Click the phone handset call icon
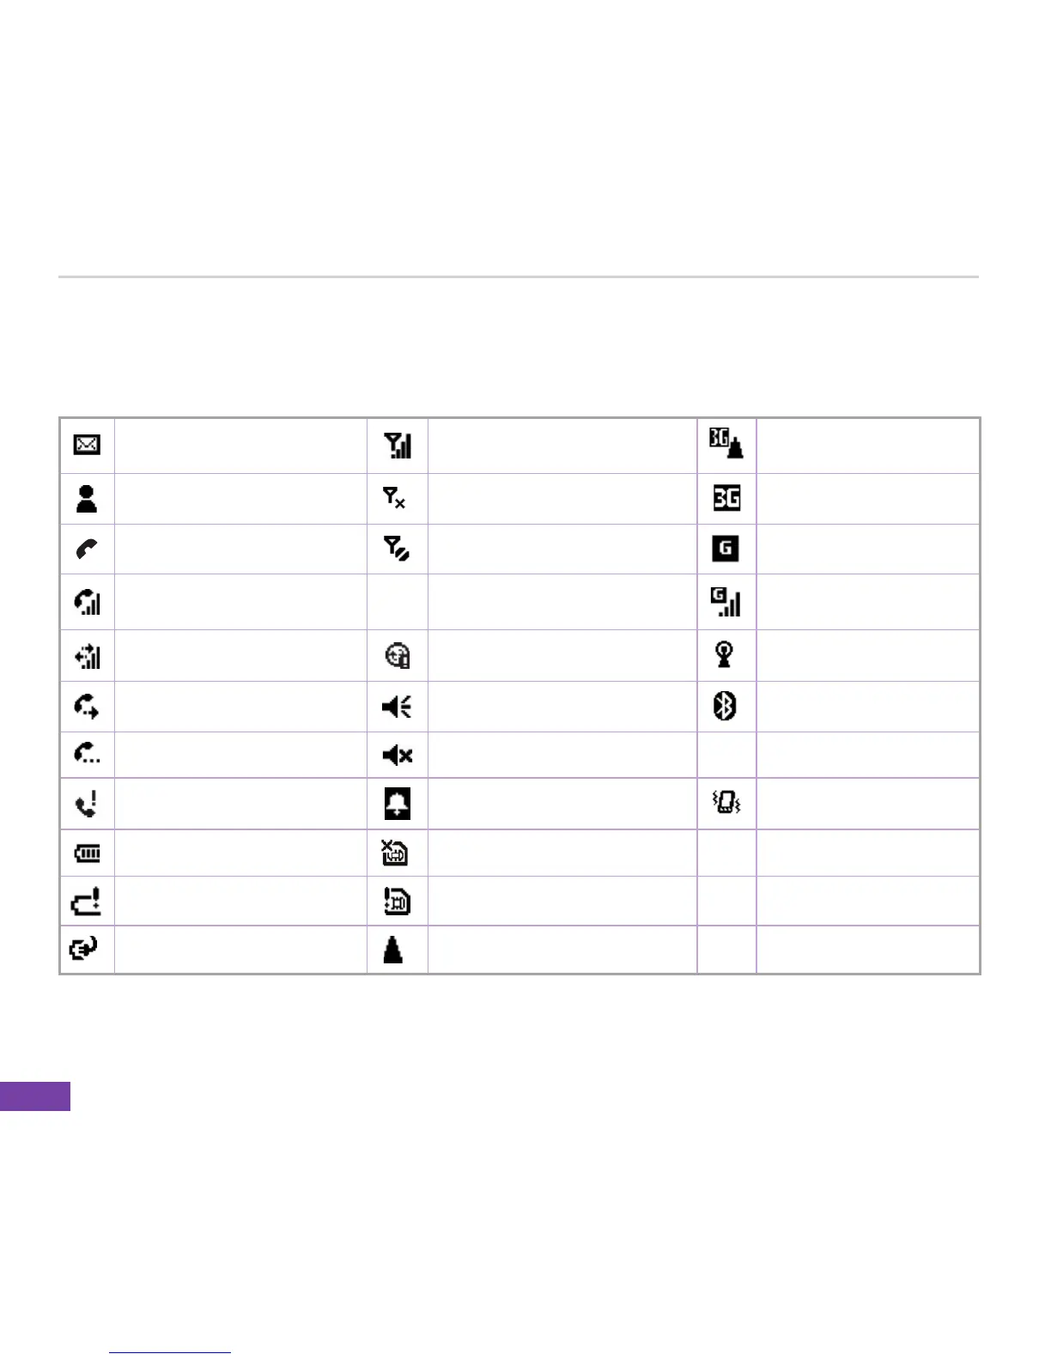This screenshot has width=1051, height=1360. pyautogui.click(x=87, y=549)
